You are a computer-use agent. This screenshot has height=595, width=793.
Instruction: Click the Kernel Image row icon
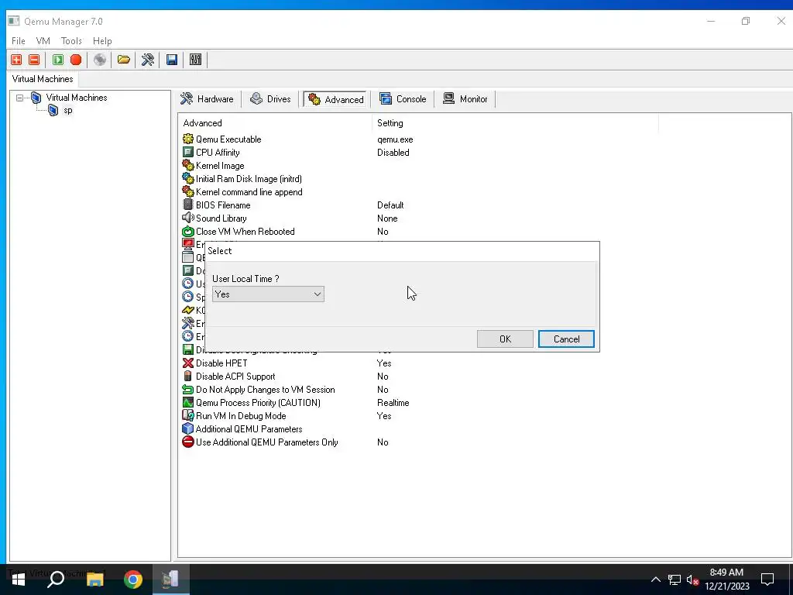coord(188,166)
